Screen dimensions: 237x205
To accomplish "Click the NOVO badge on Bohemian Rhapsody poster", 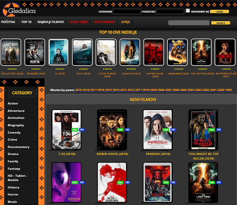I will pos(75,182).
